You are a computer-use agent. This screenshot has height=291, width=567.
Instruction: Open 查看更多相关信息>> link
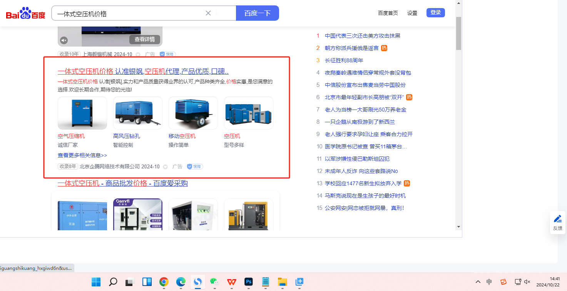tap(82, 155)
